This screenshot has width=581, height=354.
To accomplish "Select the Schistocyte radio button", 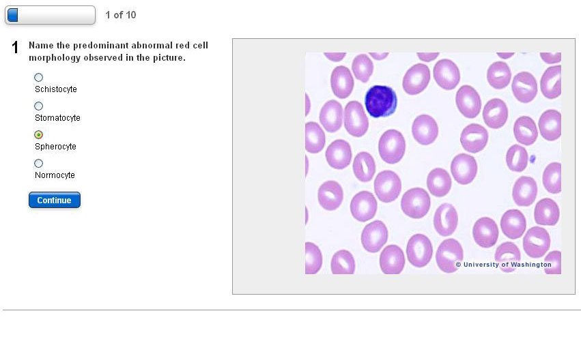I will (38, 78).
